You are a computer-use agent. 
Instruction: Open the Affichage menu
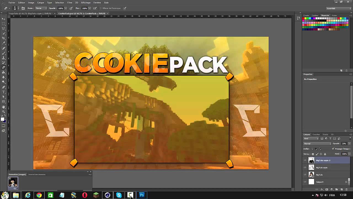[86, 2]
